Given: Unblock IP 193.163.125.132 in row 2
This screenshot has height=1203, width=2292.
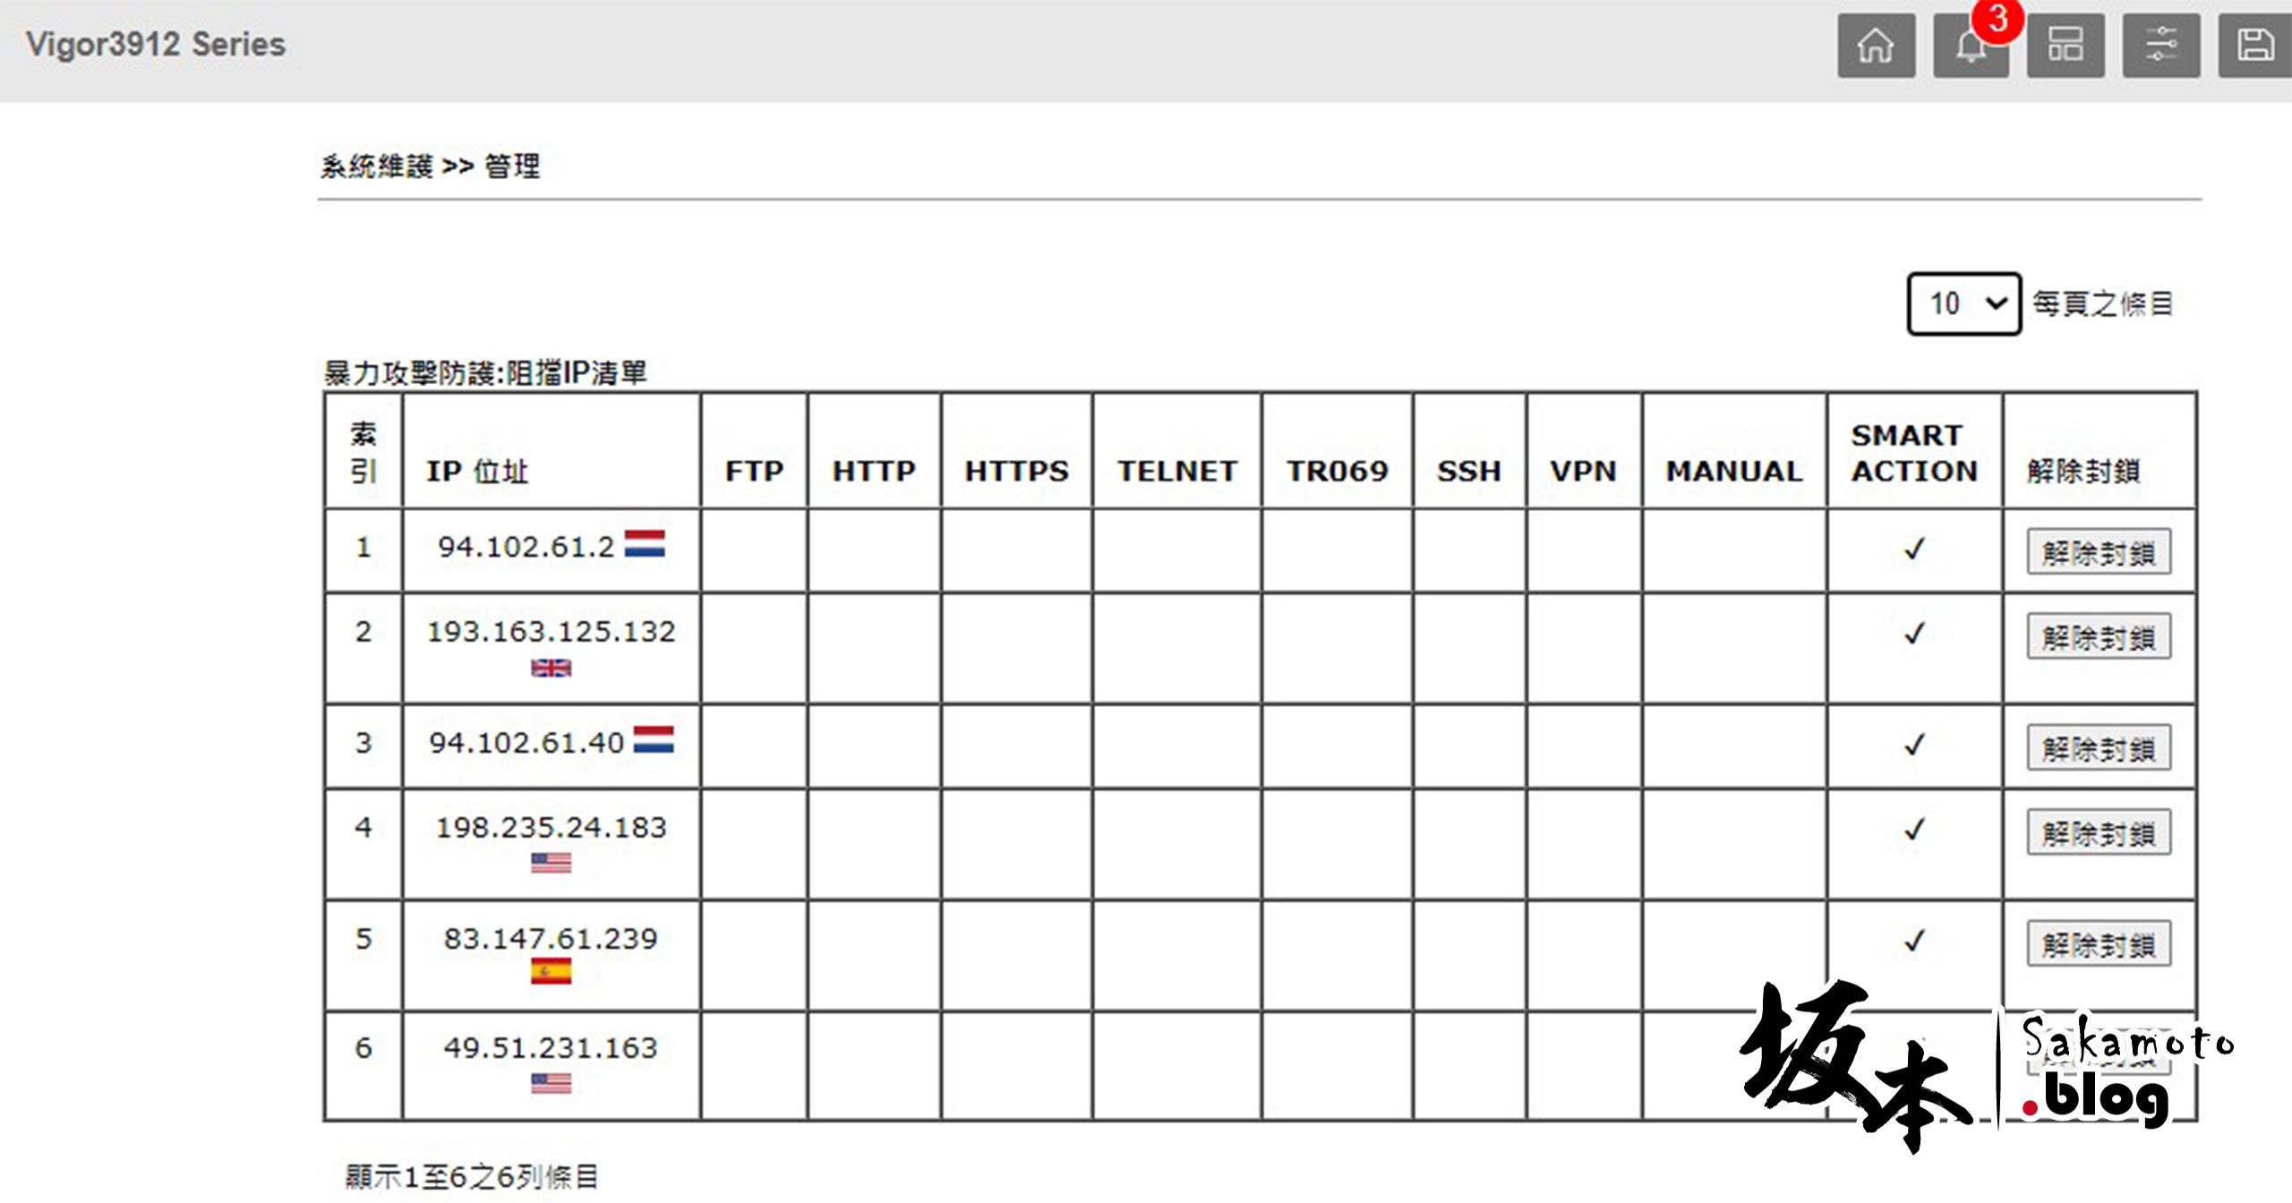Looking at the screenshot, I should point(2099,636).
